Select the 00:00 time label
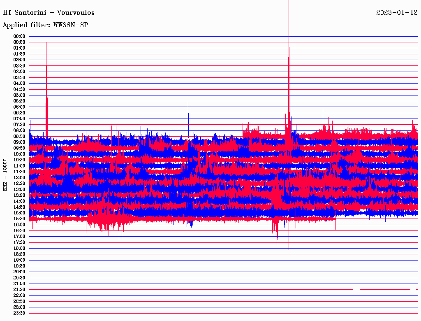Image resolution: width=421 pixels, height=321 pixels. 19,36
